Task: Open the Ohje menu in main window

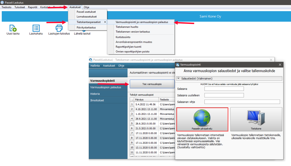Action: (x=87, y=7)
